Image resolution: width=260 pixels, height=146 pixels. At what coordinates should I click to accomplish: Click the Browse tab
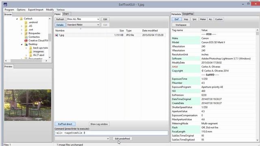coord(8,15)
